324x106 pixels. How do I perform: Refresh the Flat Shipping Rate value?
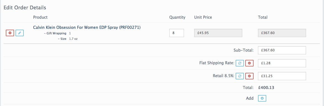pyautogui.click(x=240, y=63)
